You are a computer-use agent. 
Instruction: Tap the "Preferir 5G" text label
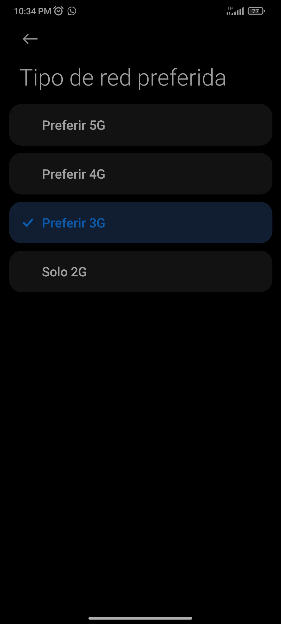tap(74, 125)
